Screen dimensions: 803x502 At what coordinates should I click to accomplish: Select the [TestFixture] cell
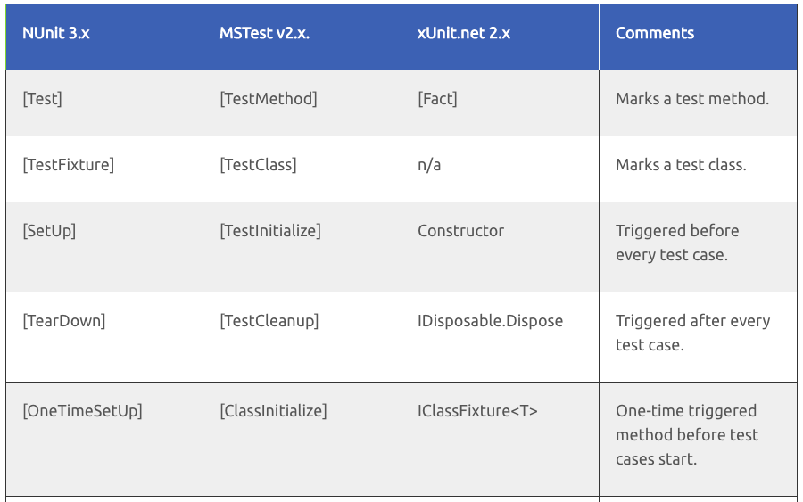tap(68, 165)
